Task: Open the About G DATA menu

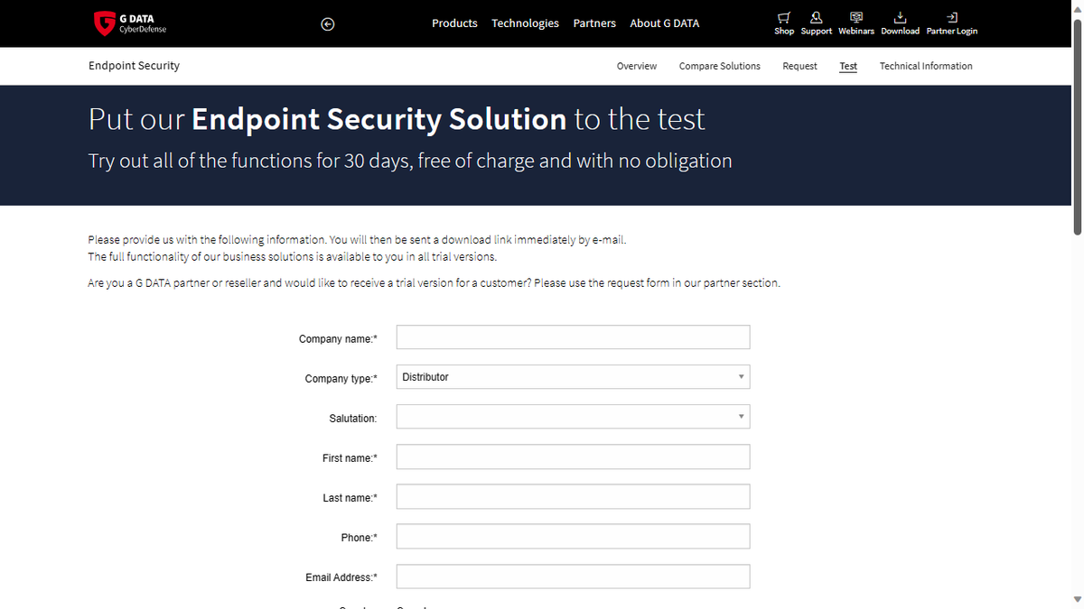Action: (x=664, y=23)
